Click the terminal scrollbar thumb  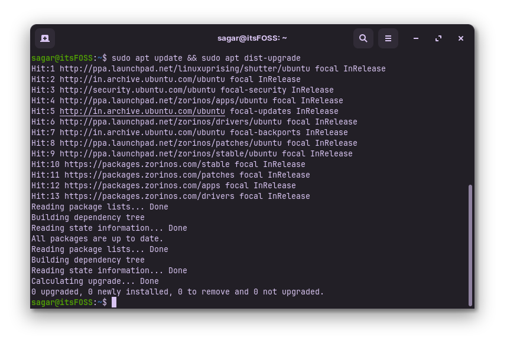pos(470,245)
